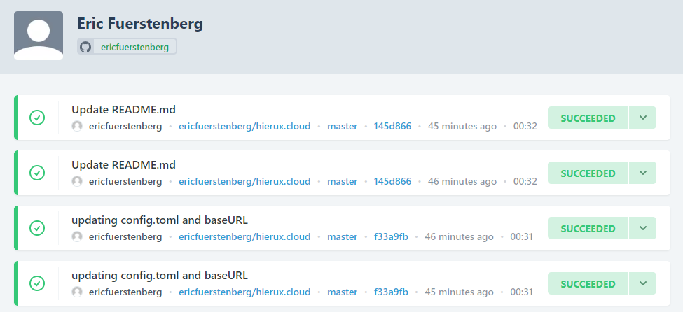Click small user avatar in README build 45 minutes ago
The width and height of the screenshot is (683, 312).
tap(77, 127)
